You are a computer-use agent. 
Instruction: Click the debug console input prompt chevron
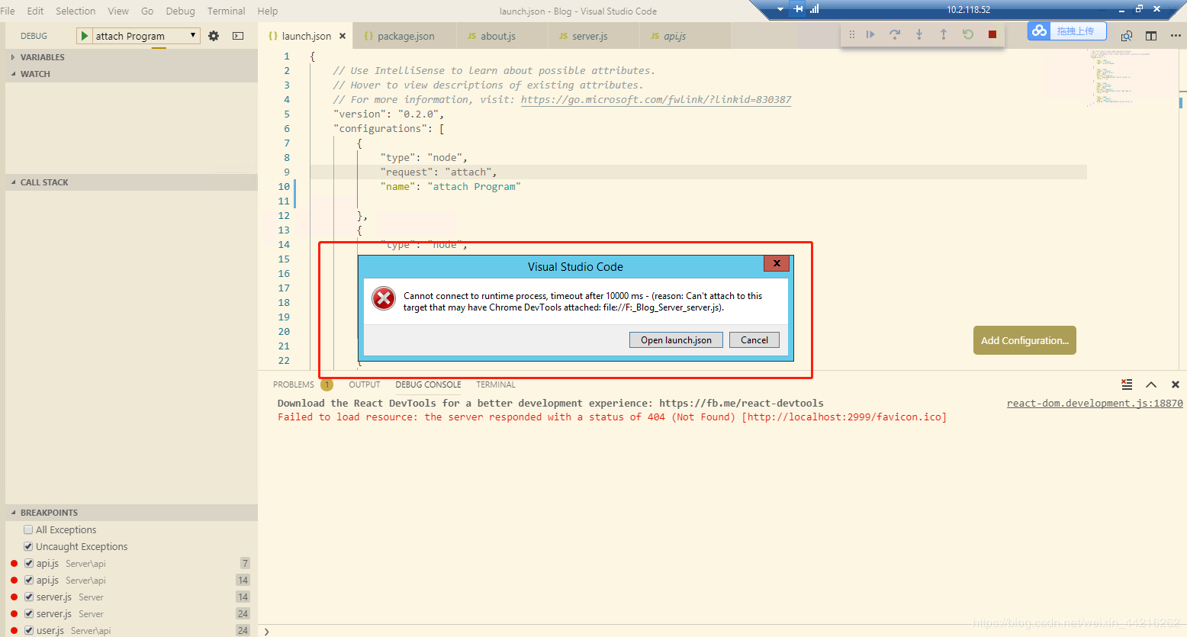266,632
